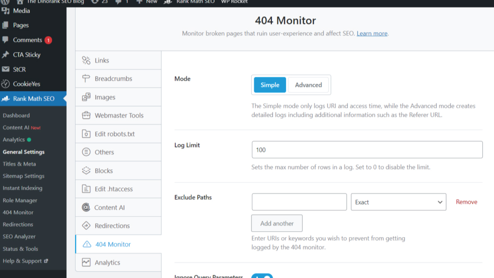Switch to Advanced mode
The width and height of the screenshot is (494, 278).
308,85
